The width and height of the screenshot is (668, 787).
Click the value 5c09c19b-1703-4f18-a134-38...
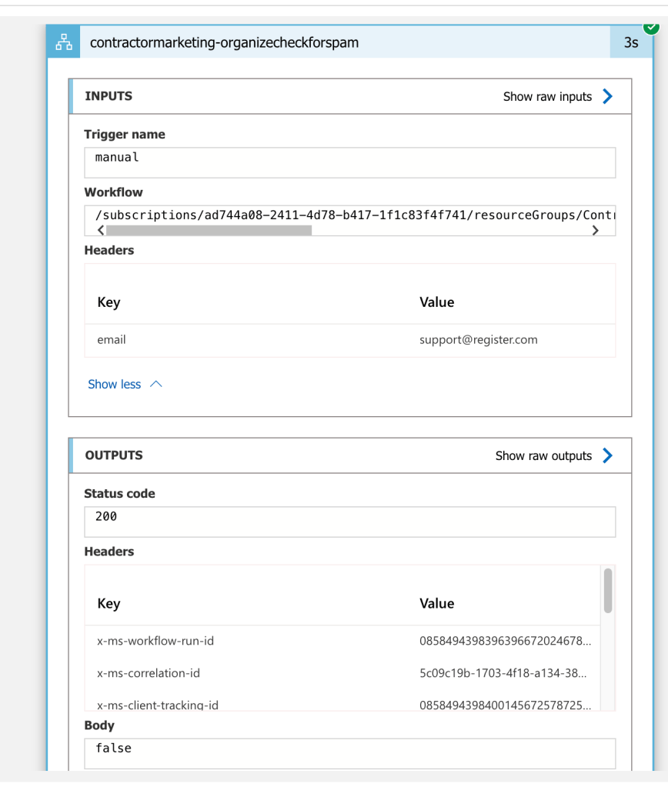click(x=503, y=673)
